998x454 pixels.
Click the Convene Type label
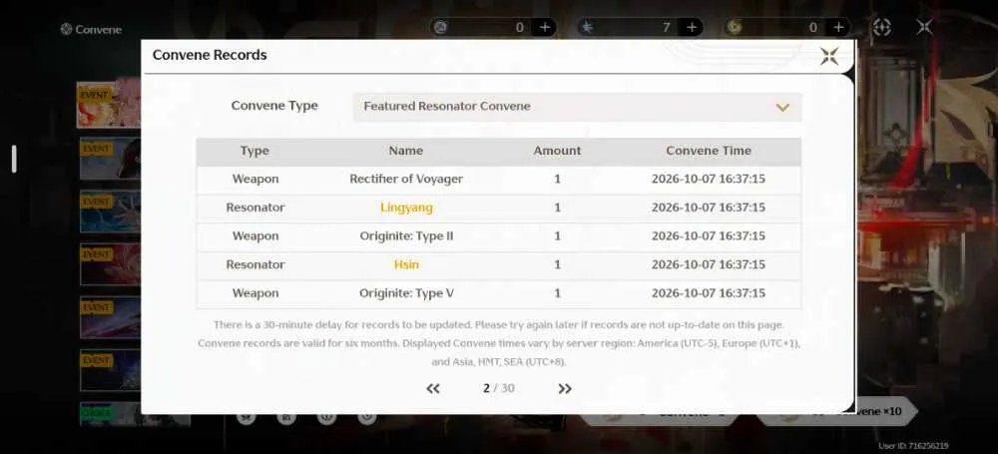pos(274,106)
